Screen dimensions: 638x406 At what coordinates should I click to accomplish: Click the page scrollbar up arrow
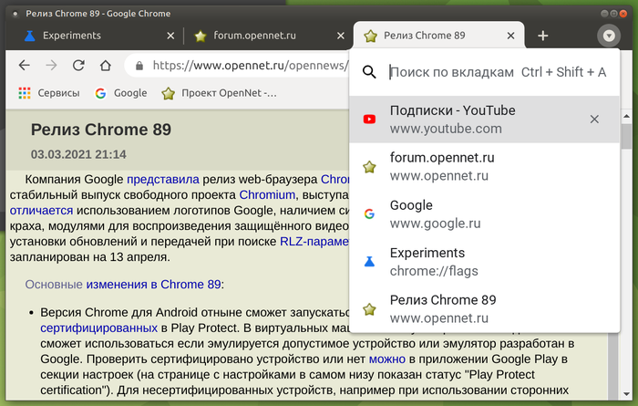click(626, 117)
